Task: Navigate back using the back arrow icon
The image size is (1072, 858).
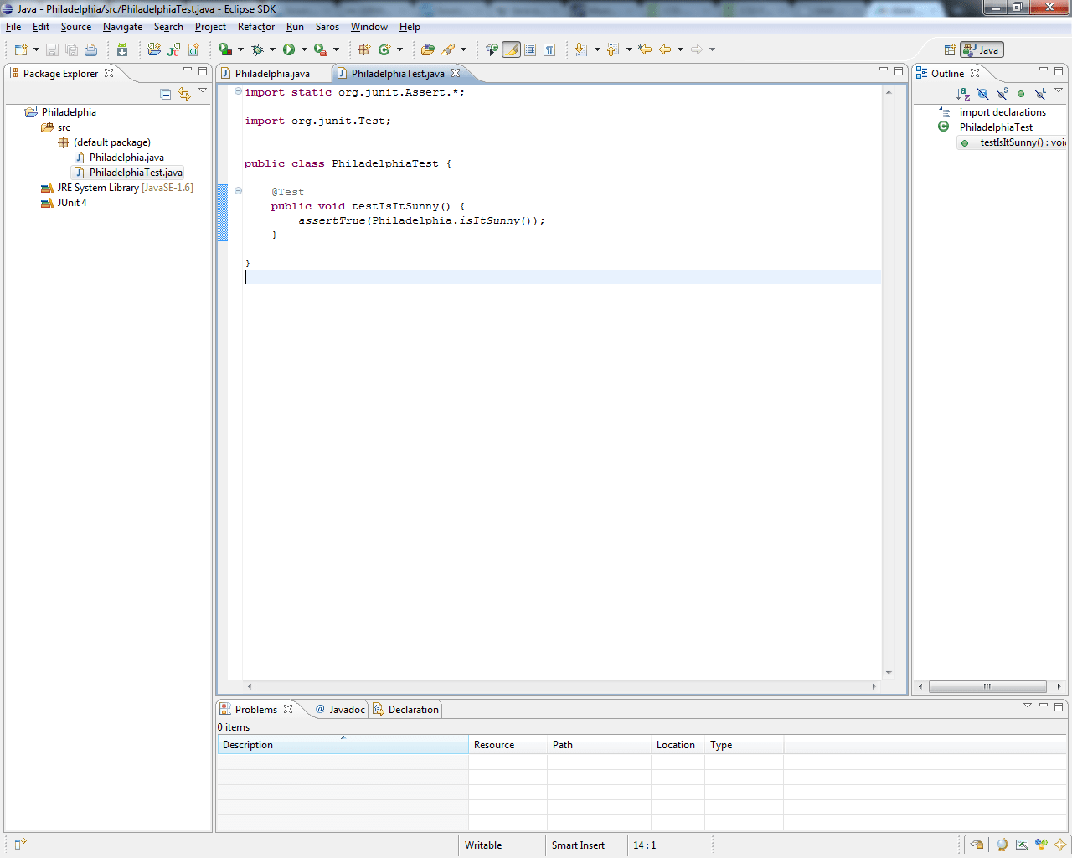Action: pos(667,49)
